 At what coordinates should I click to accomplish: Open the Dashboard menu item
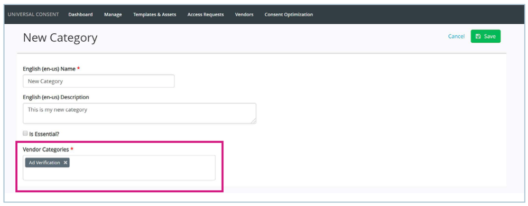pyautogui.click(x=80, y=14)
